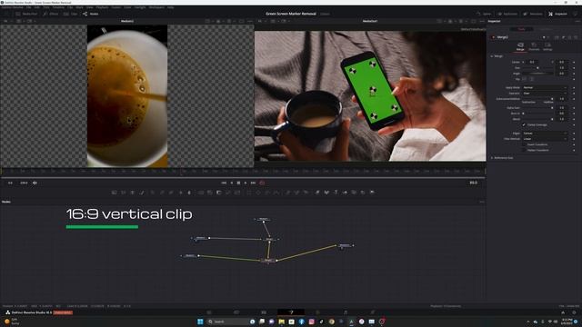Jump to last frame
582x327 pixels.
pyautogui.click(x=253, y=183)
